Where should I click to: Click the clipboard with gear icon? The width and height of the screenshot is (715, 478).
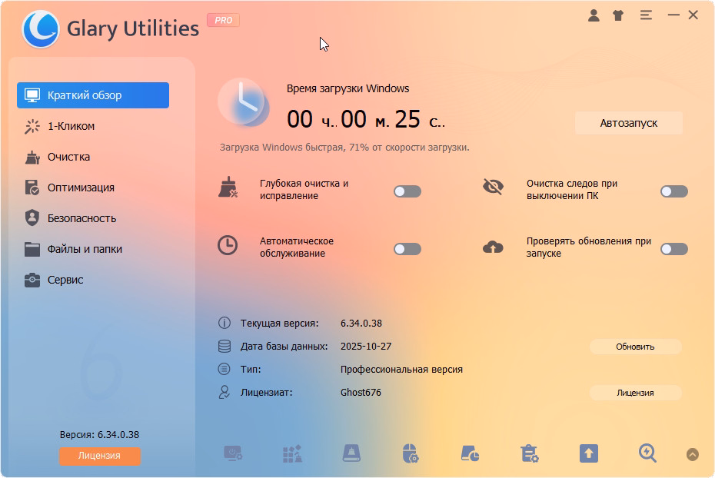[529, 453]
